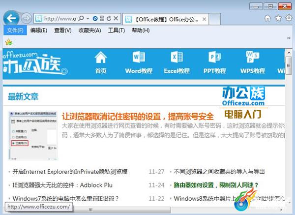Click the 11-22 date text
This screenshot has width=295, height=215.
coord(156,199)
